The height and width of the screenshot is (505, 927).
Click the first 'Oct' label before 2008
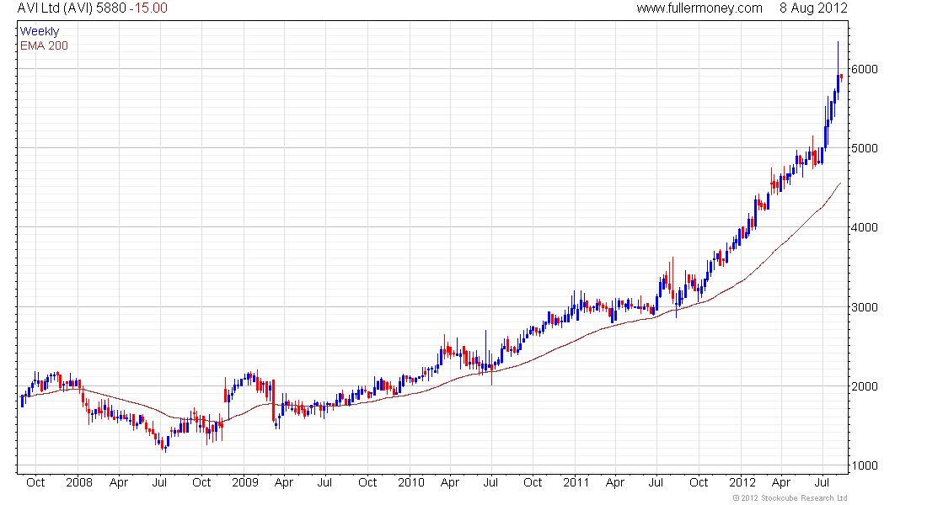(35, 482)
